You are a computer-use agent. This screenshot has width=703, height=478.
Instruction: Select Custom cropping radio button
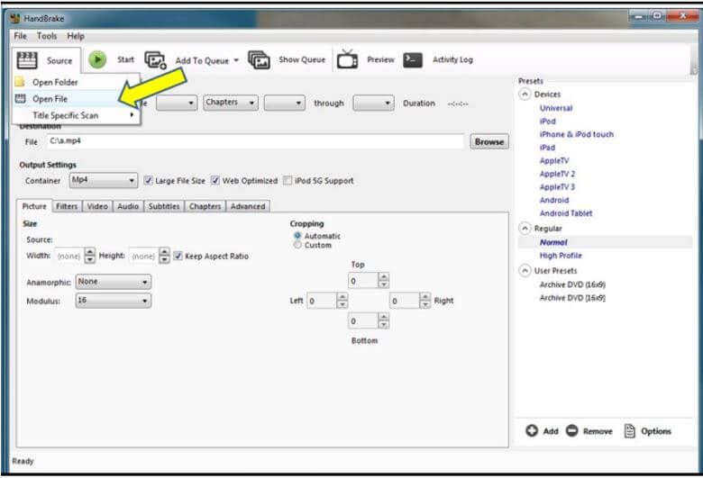click(297, 245)
